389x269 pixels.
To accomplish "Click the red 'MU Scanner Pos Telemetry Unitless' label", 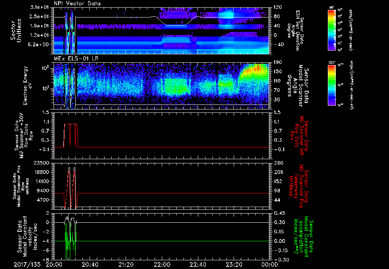I will [x=299, y=186].
